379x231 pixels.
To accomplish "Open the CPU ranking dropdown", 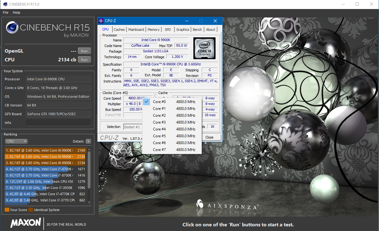I will click(x=16, y=141).
